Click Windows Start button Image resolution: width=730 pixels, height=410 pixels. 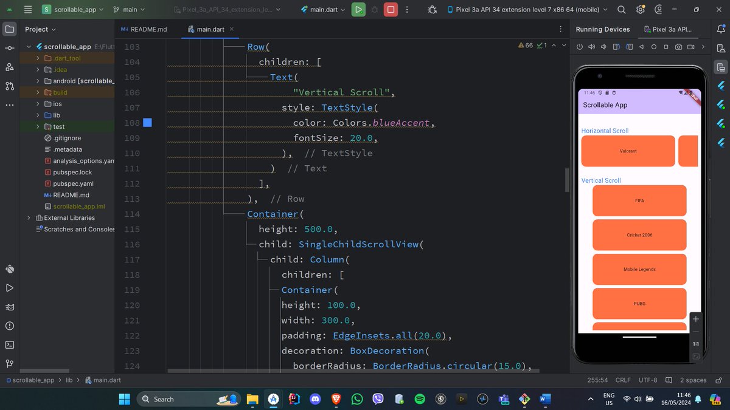124,399
